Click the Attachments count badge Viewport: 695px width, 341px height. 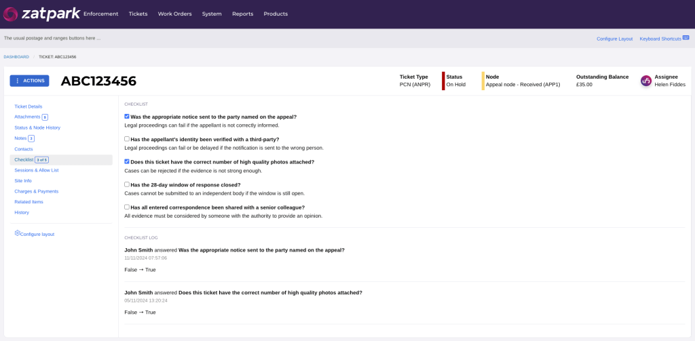45,117
